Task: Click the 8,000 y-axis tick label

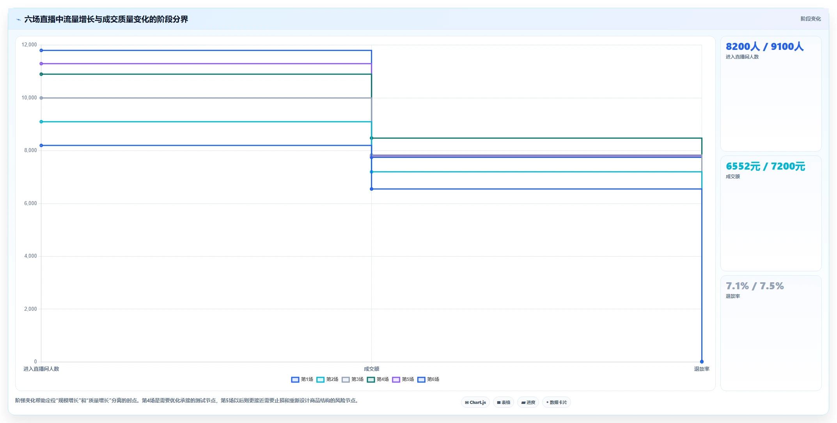Action: point(30,150)
